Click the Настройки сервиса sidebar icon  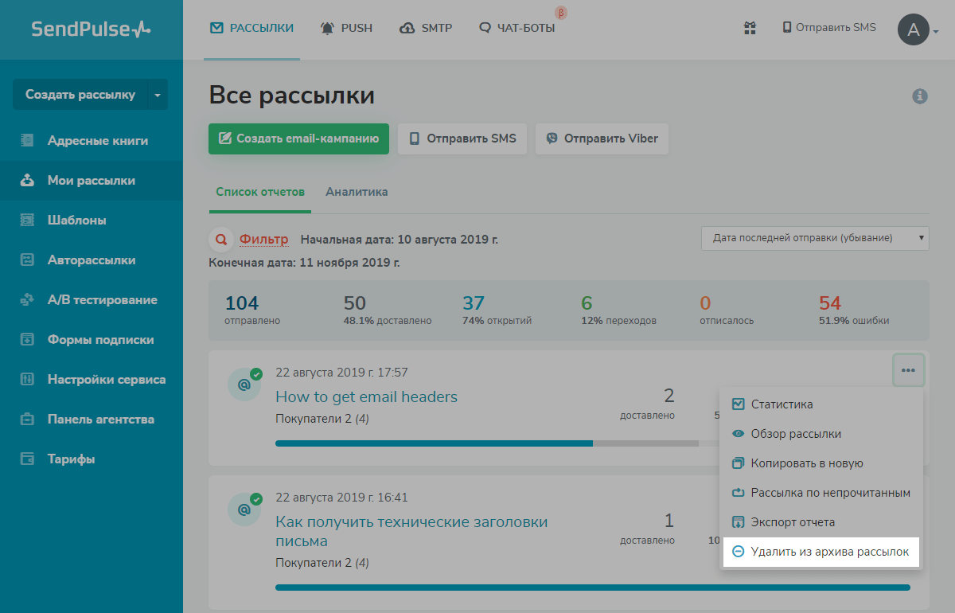[x=27, y=380]
